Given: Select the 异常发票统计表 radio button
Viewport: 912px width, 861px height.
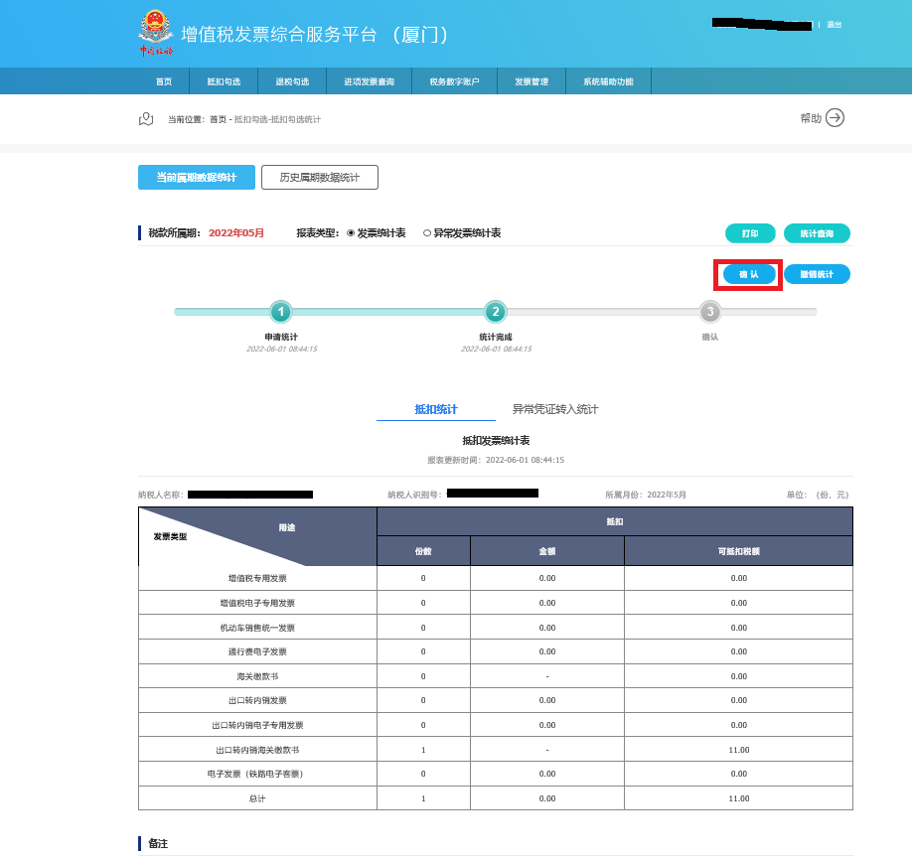Looking at the screenshot, I should tap(427, 233).
